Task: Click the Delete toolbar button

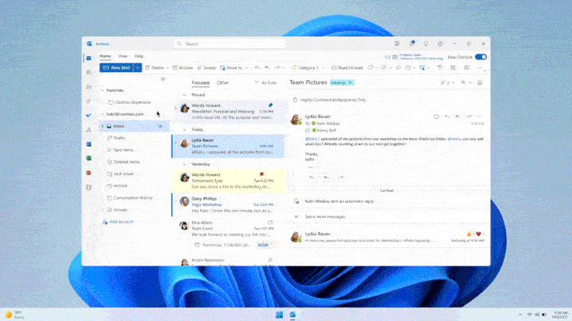Action: pyautogui.click(x=154, y=67)
